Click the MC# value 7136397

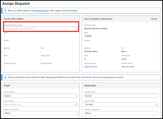point(88,36)
